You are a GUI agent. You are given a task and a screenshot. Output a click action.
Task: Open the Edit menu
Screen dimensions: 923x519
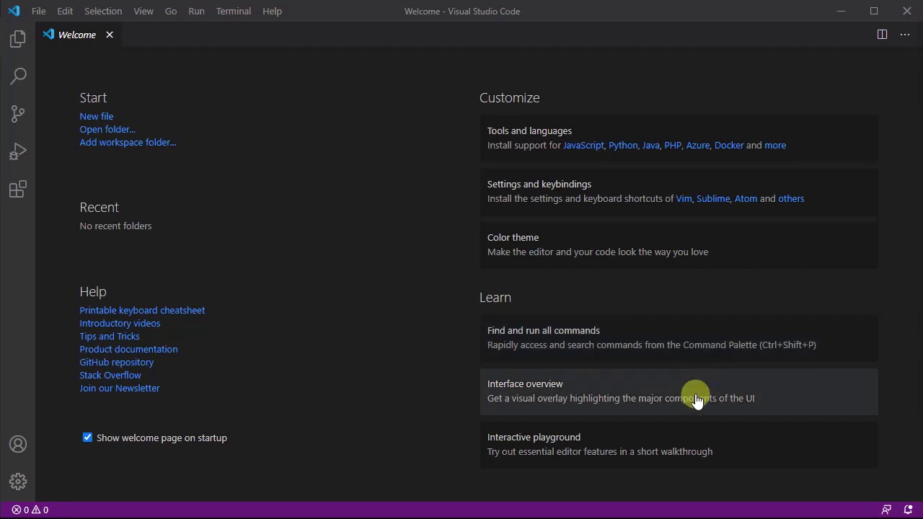[65, 11]
